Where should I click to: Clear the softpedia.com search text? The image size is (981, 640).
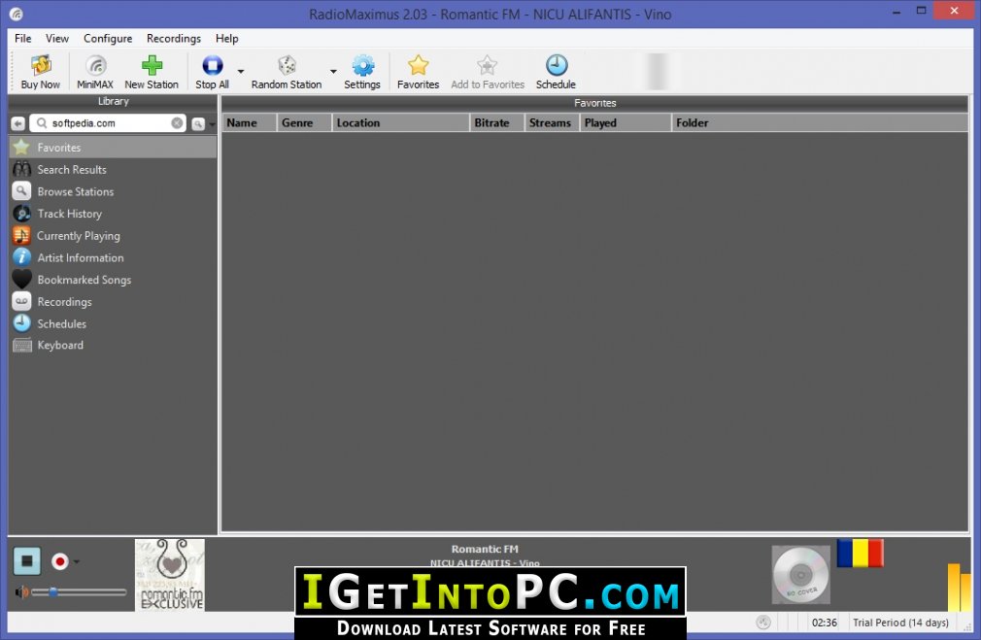pyautogui.click(x=178, y=123)
